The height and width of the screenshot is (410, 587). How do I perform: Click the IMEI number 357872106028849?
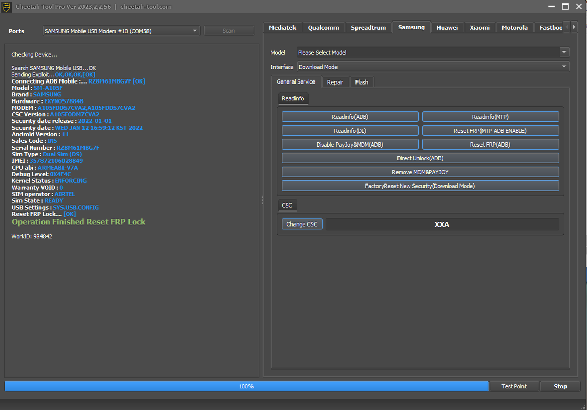tap(56, 161)
